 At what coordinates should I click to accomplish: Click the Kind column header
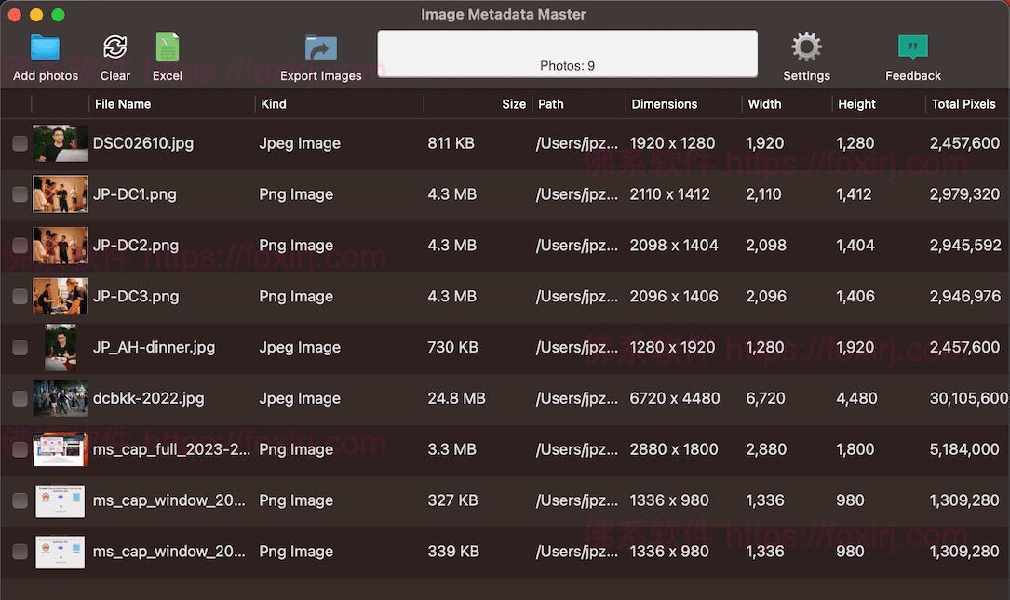pyautogui.click(x=274, y=104)
